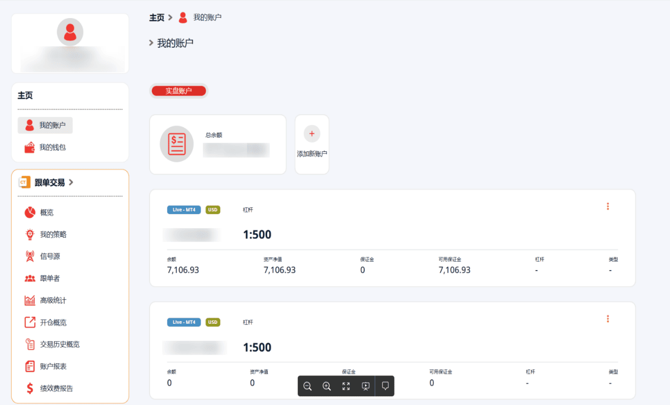Click the zoom out magnifier icon

(x=308, y=386)
